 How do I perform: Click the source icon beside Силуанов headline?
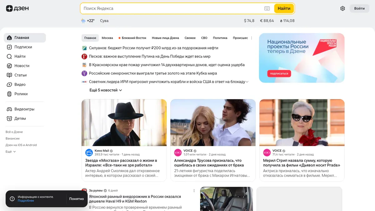84,48
